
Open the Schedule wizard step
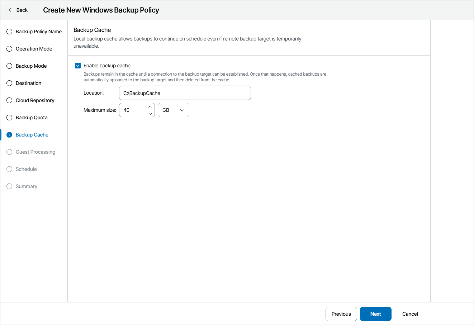coord(26,169)
